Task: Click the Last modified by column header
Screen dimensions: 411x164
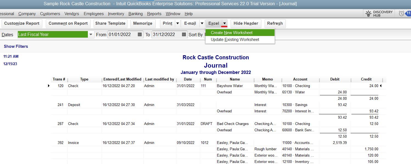Action: 160,79
